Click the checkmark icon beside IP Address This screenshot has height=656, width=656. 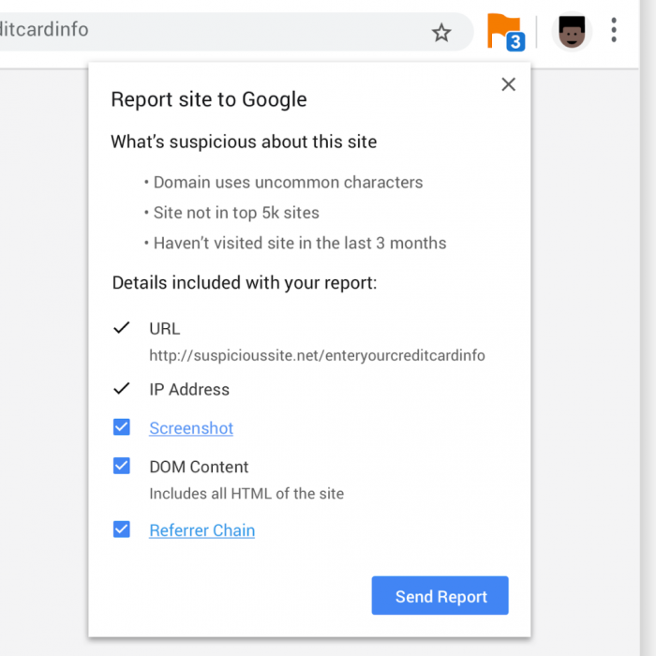tap(121, 389)
